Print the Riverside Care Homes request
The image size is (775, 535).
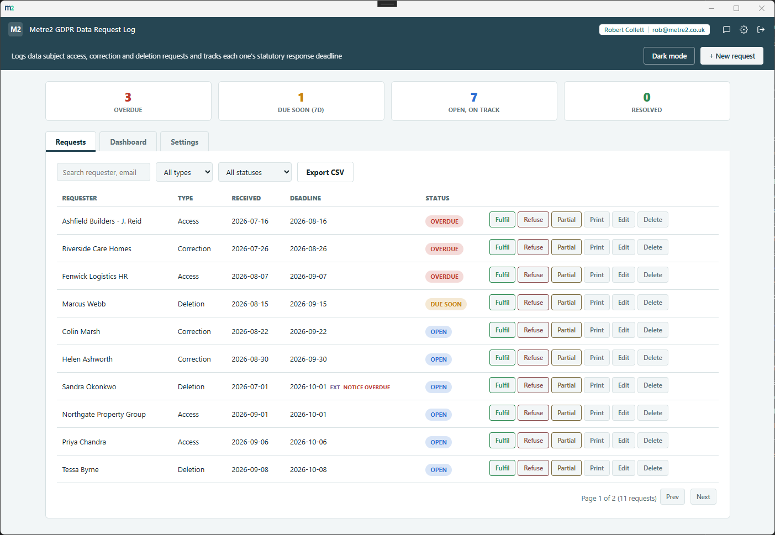597,247
